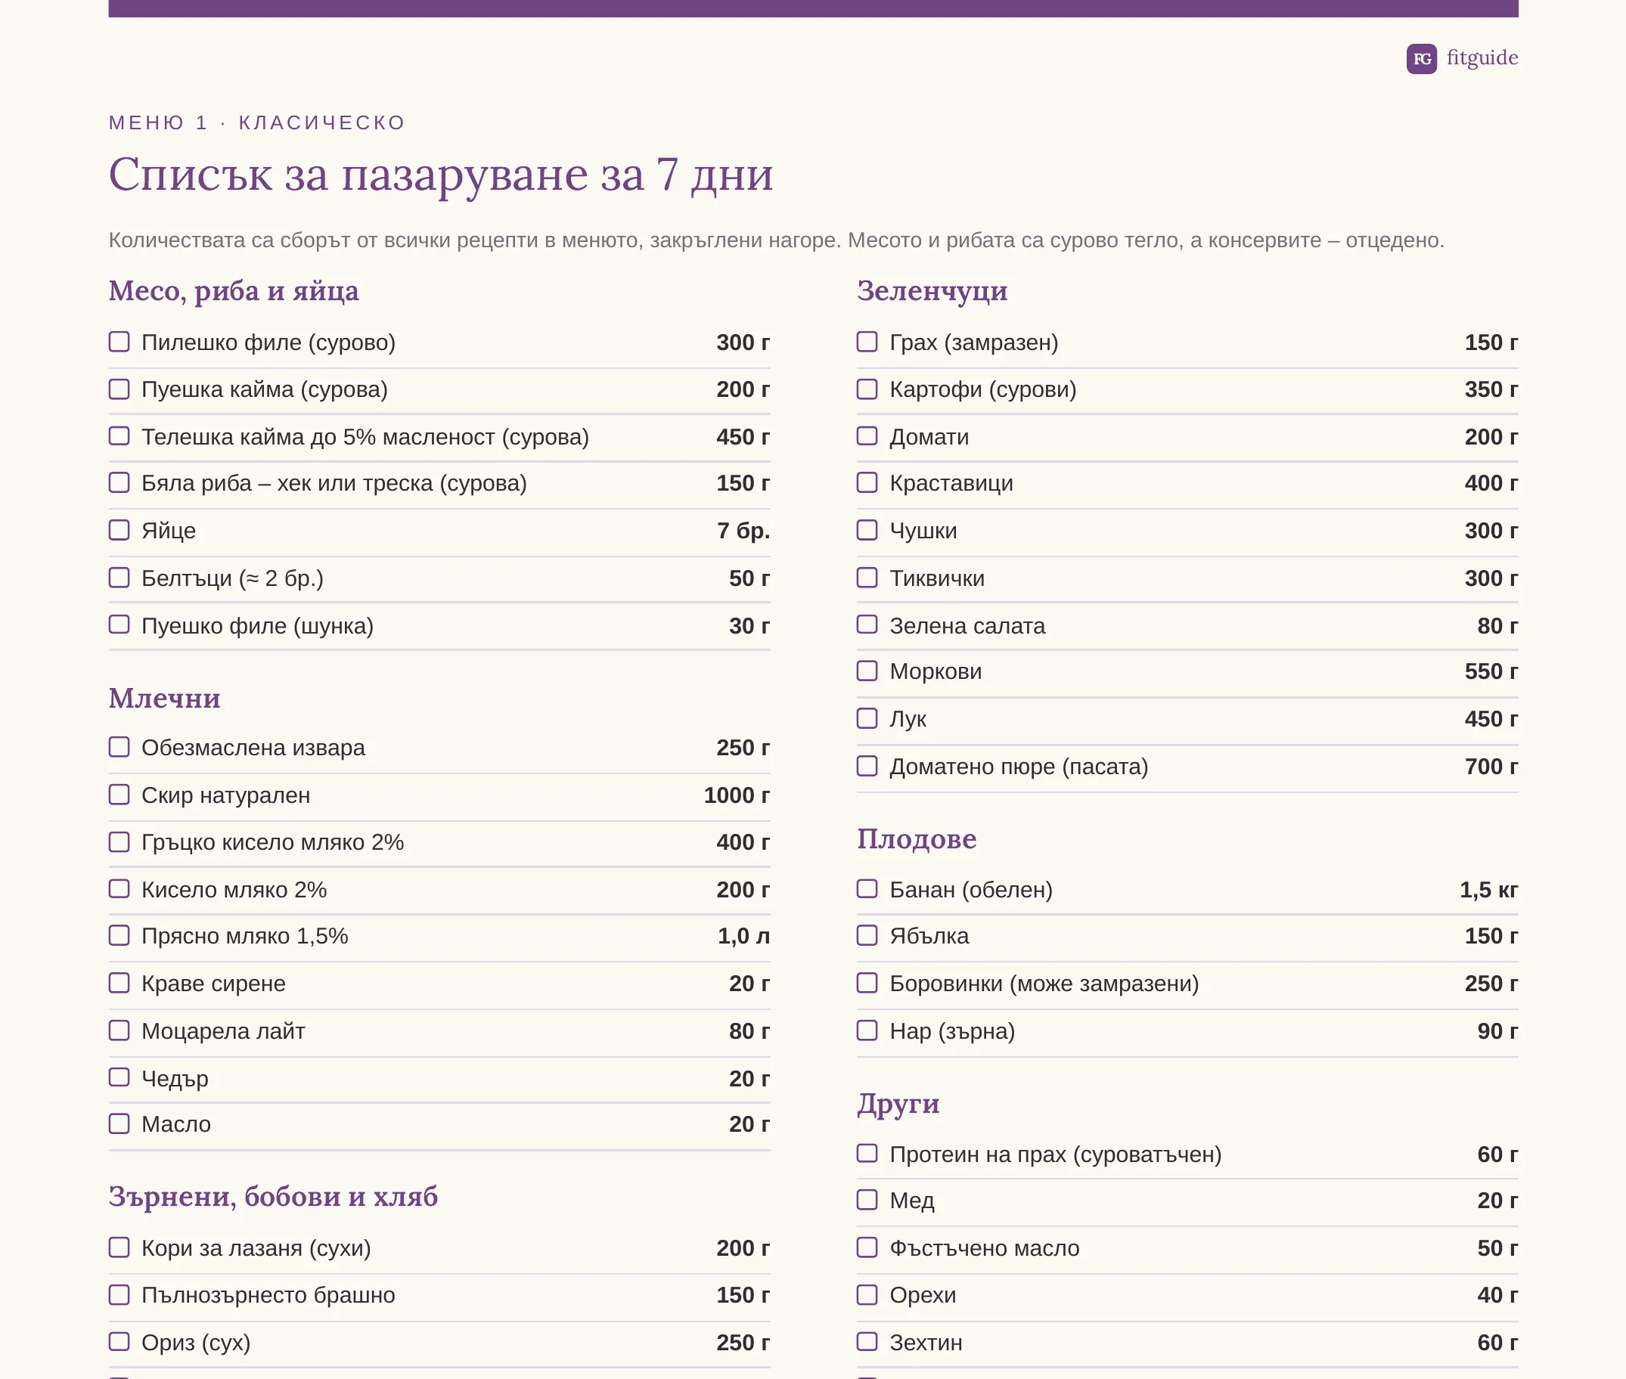Screen dimensions: 1626x1379
Task: Open the fitguide brand link
Action: point(1482,58)
